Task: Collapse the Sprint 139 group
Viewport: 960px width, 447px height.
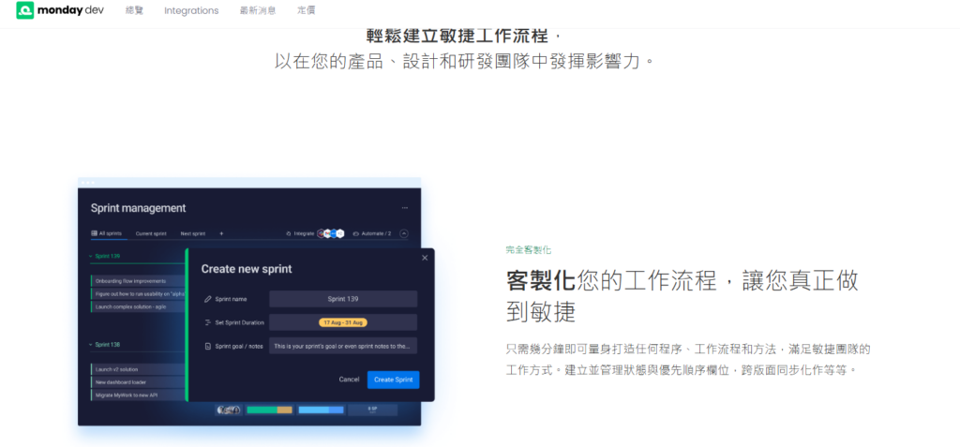Action: pyautogui.click(x=92, y=257)
